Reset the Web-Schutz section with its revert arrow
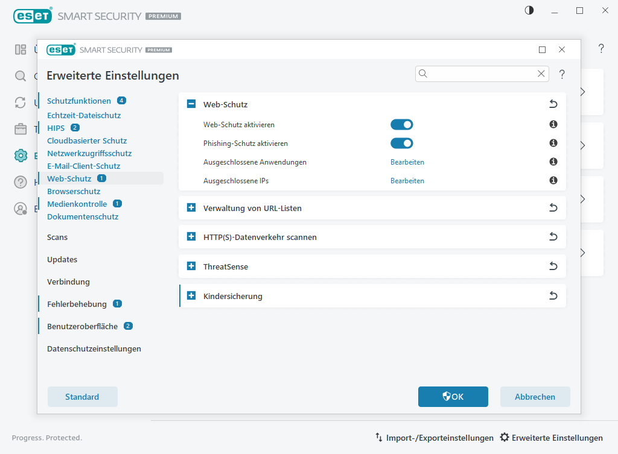The image size is (618, 454). pyautogui.click(x=553, y=104)
